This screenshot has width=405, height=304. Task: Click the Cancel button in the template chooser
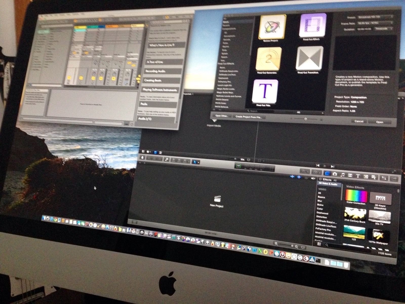coord(359,121)
